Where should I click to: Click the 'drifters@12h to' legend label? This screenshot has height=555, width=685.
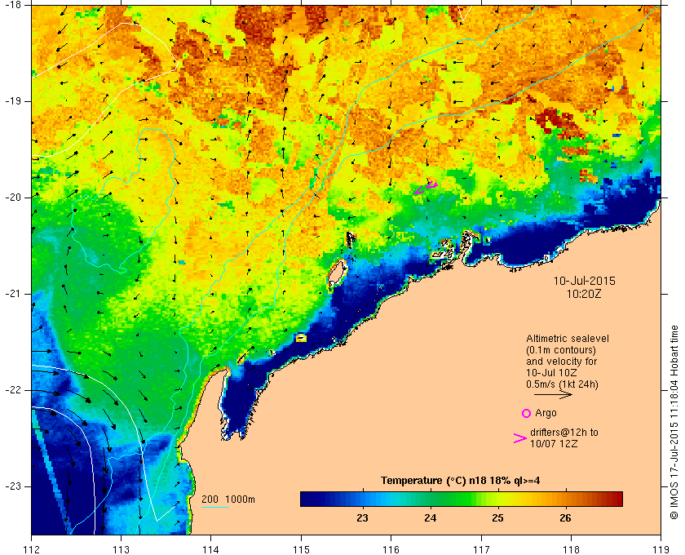(564, 433)
